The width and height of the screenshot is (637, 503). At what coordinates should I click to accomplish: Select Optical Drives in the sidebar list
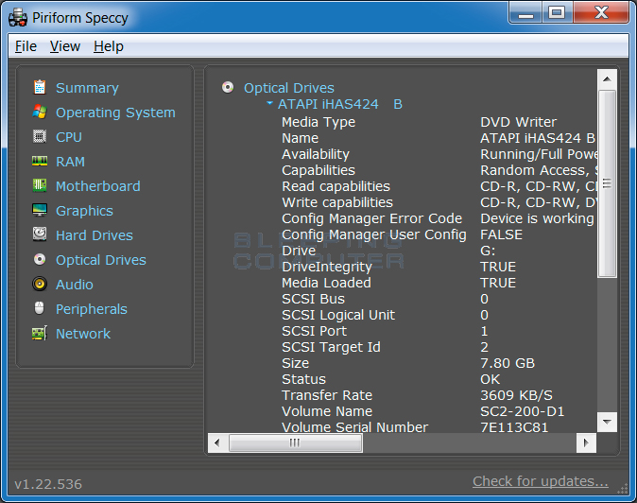100,260
